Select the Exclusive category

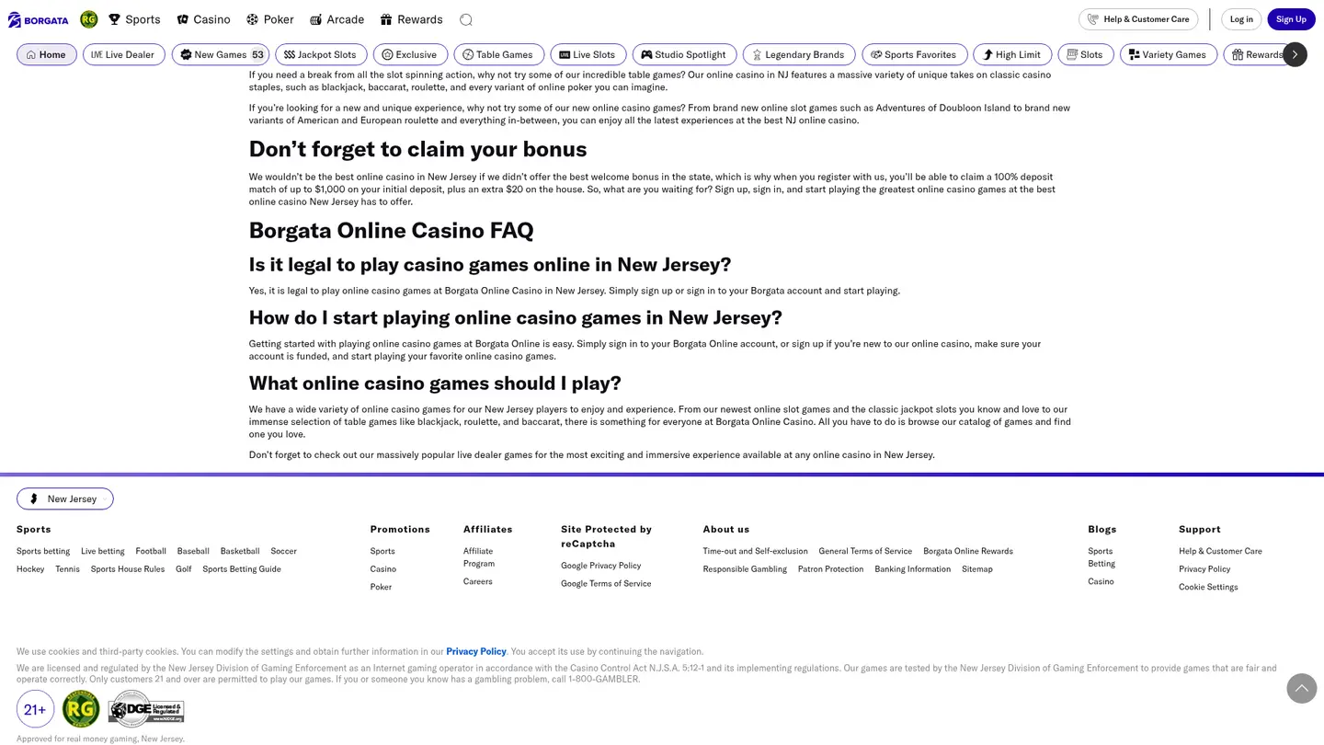tap(410, 54)
